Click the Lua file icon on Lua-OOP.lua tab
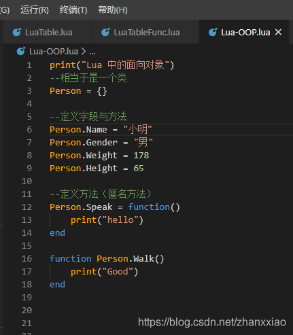Viewport: 293px width, 335px height. point(213,32)
